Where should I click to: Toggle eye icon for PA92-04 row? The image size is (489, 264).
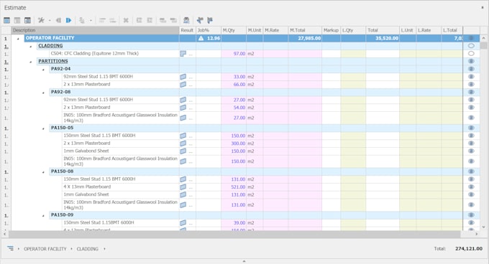tap(471, 69)
